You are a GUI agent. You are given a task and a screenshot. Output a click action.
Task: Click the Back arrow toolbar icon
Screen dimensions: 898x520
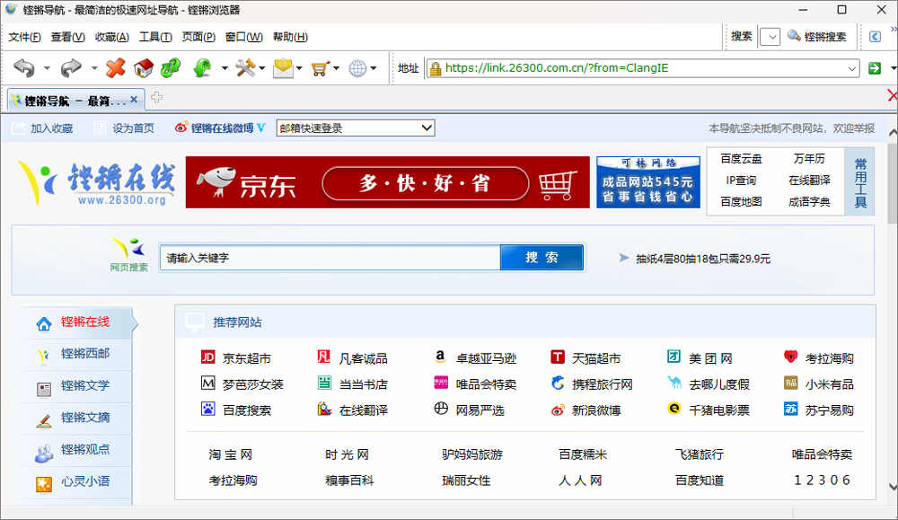click(24, 68)
